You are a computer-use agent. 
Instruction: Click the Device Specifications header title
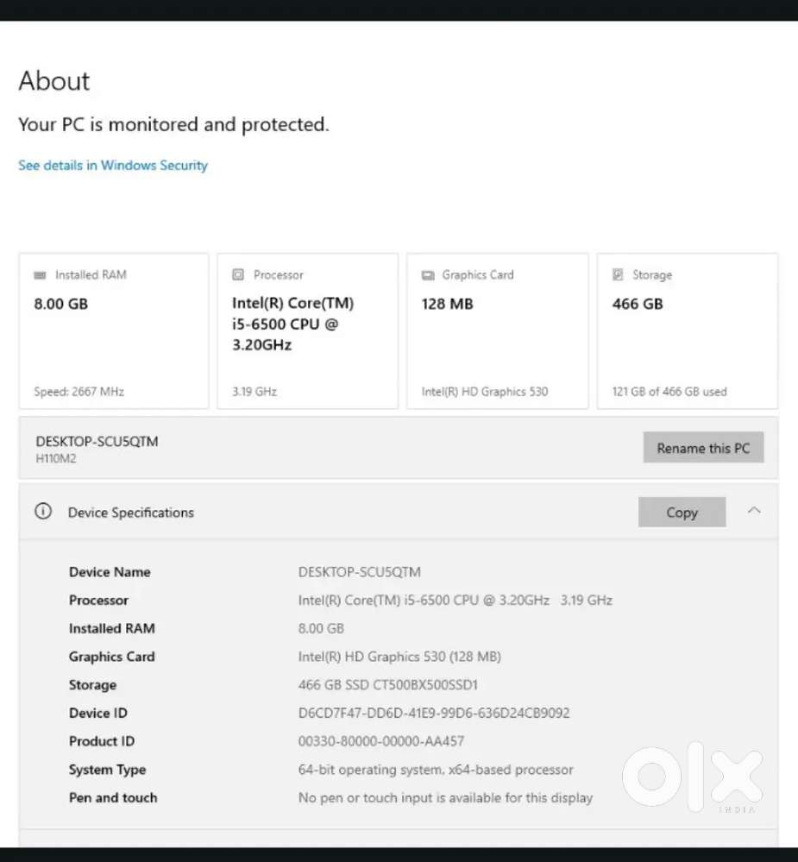(x=131, y=513)
